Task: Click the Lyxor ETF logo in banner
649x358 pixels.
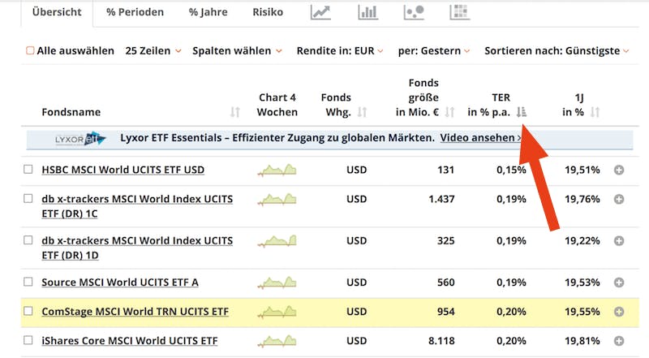Action: coord(80,140)
